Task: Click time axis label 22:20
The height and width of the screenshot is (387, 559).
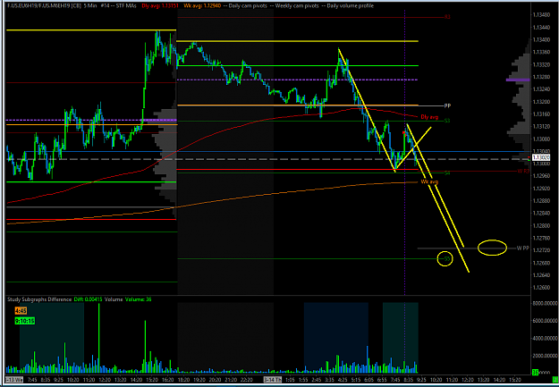Action: [x=246, y=380]
